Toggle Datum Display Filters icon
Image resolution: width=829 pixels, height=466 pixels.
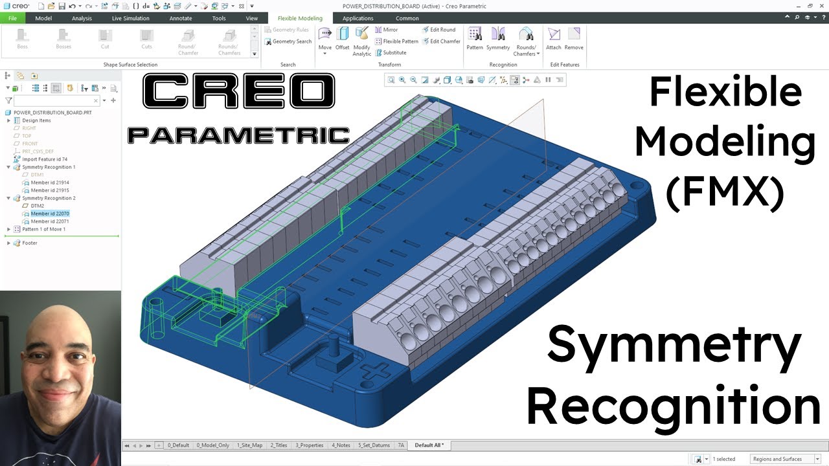tap(503, 80)
